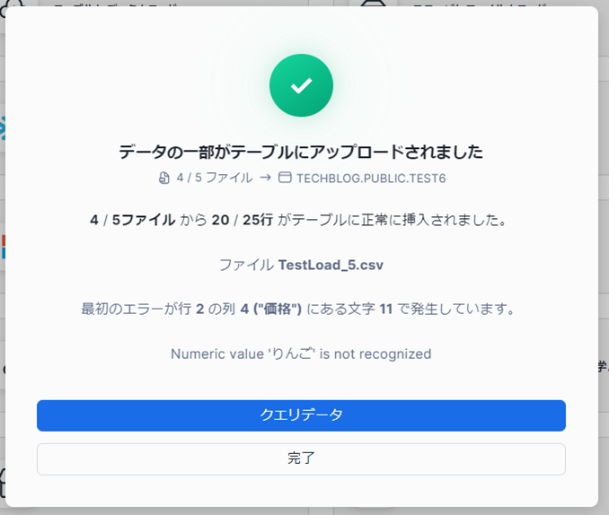Click the ファイル label before TestLoad_5.csv

pos(246,266)
